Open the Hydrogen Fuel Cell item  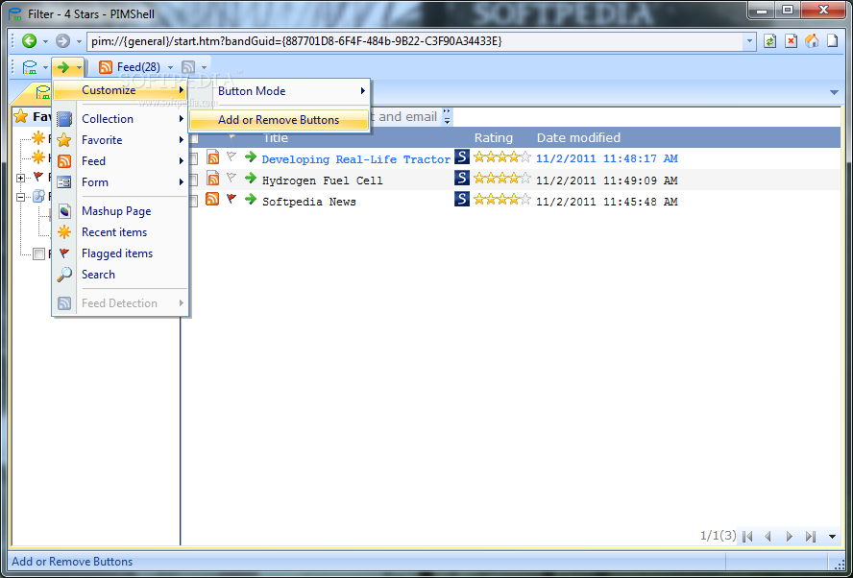pyautogui.click(x=322, y=181)
